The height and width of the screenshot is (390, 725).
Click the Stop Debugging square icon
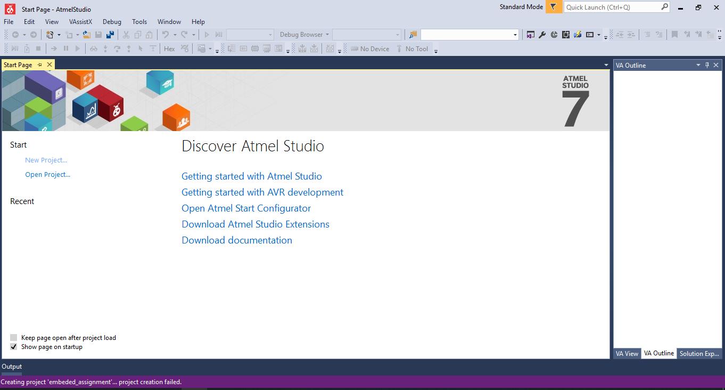coord(38,48)
